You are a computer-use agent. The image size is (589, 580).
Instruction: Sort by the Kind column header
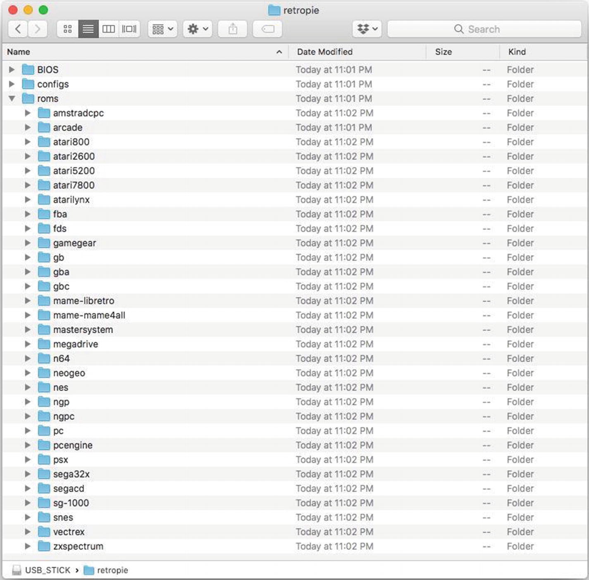[x=544, y=52]
